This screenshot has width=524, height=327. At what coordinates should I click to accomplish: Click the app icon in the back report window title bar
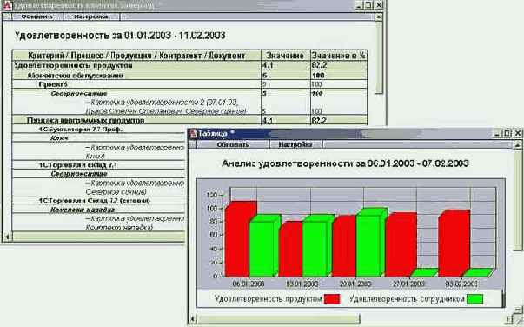point(7,5)
